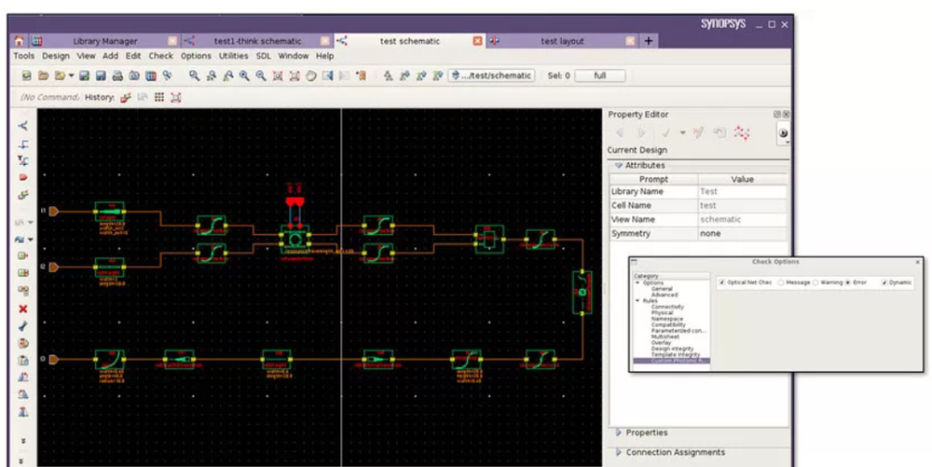Switch to the Library Manager tab
The width and height of the screenshot is (932, 467).
(x=105, y=41)
